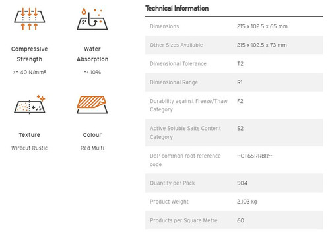Viewport: 330px width, 238px height.
Task: Select the Water Absorption label
Action: point(92,54)
